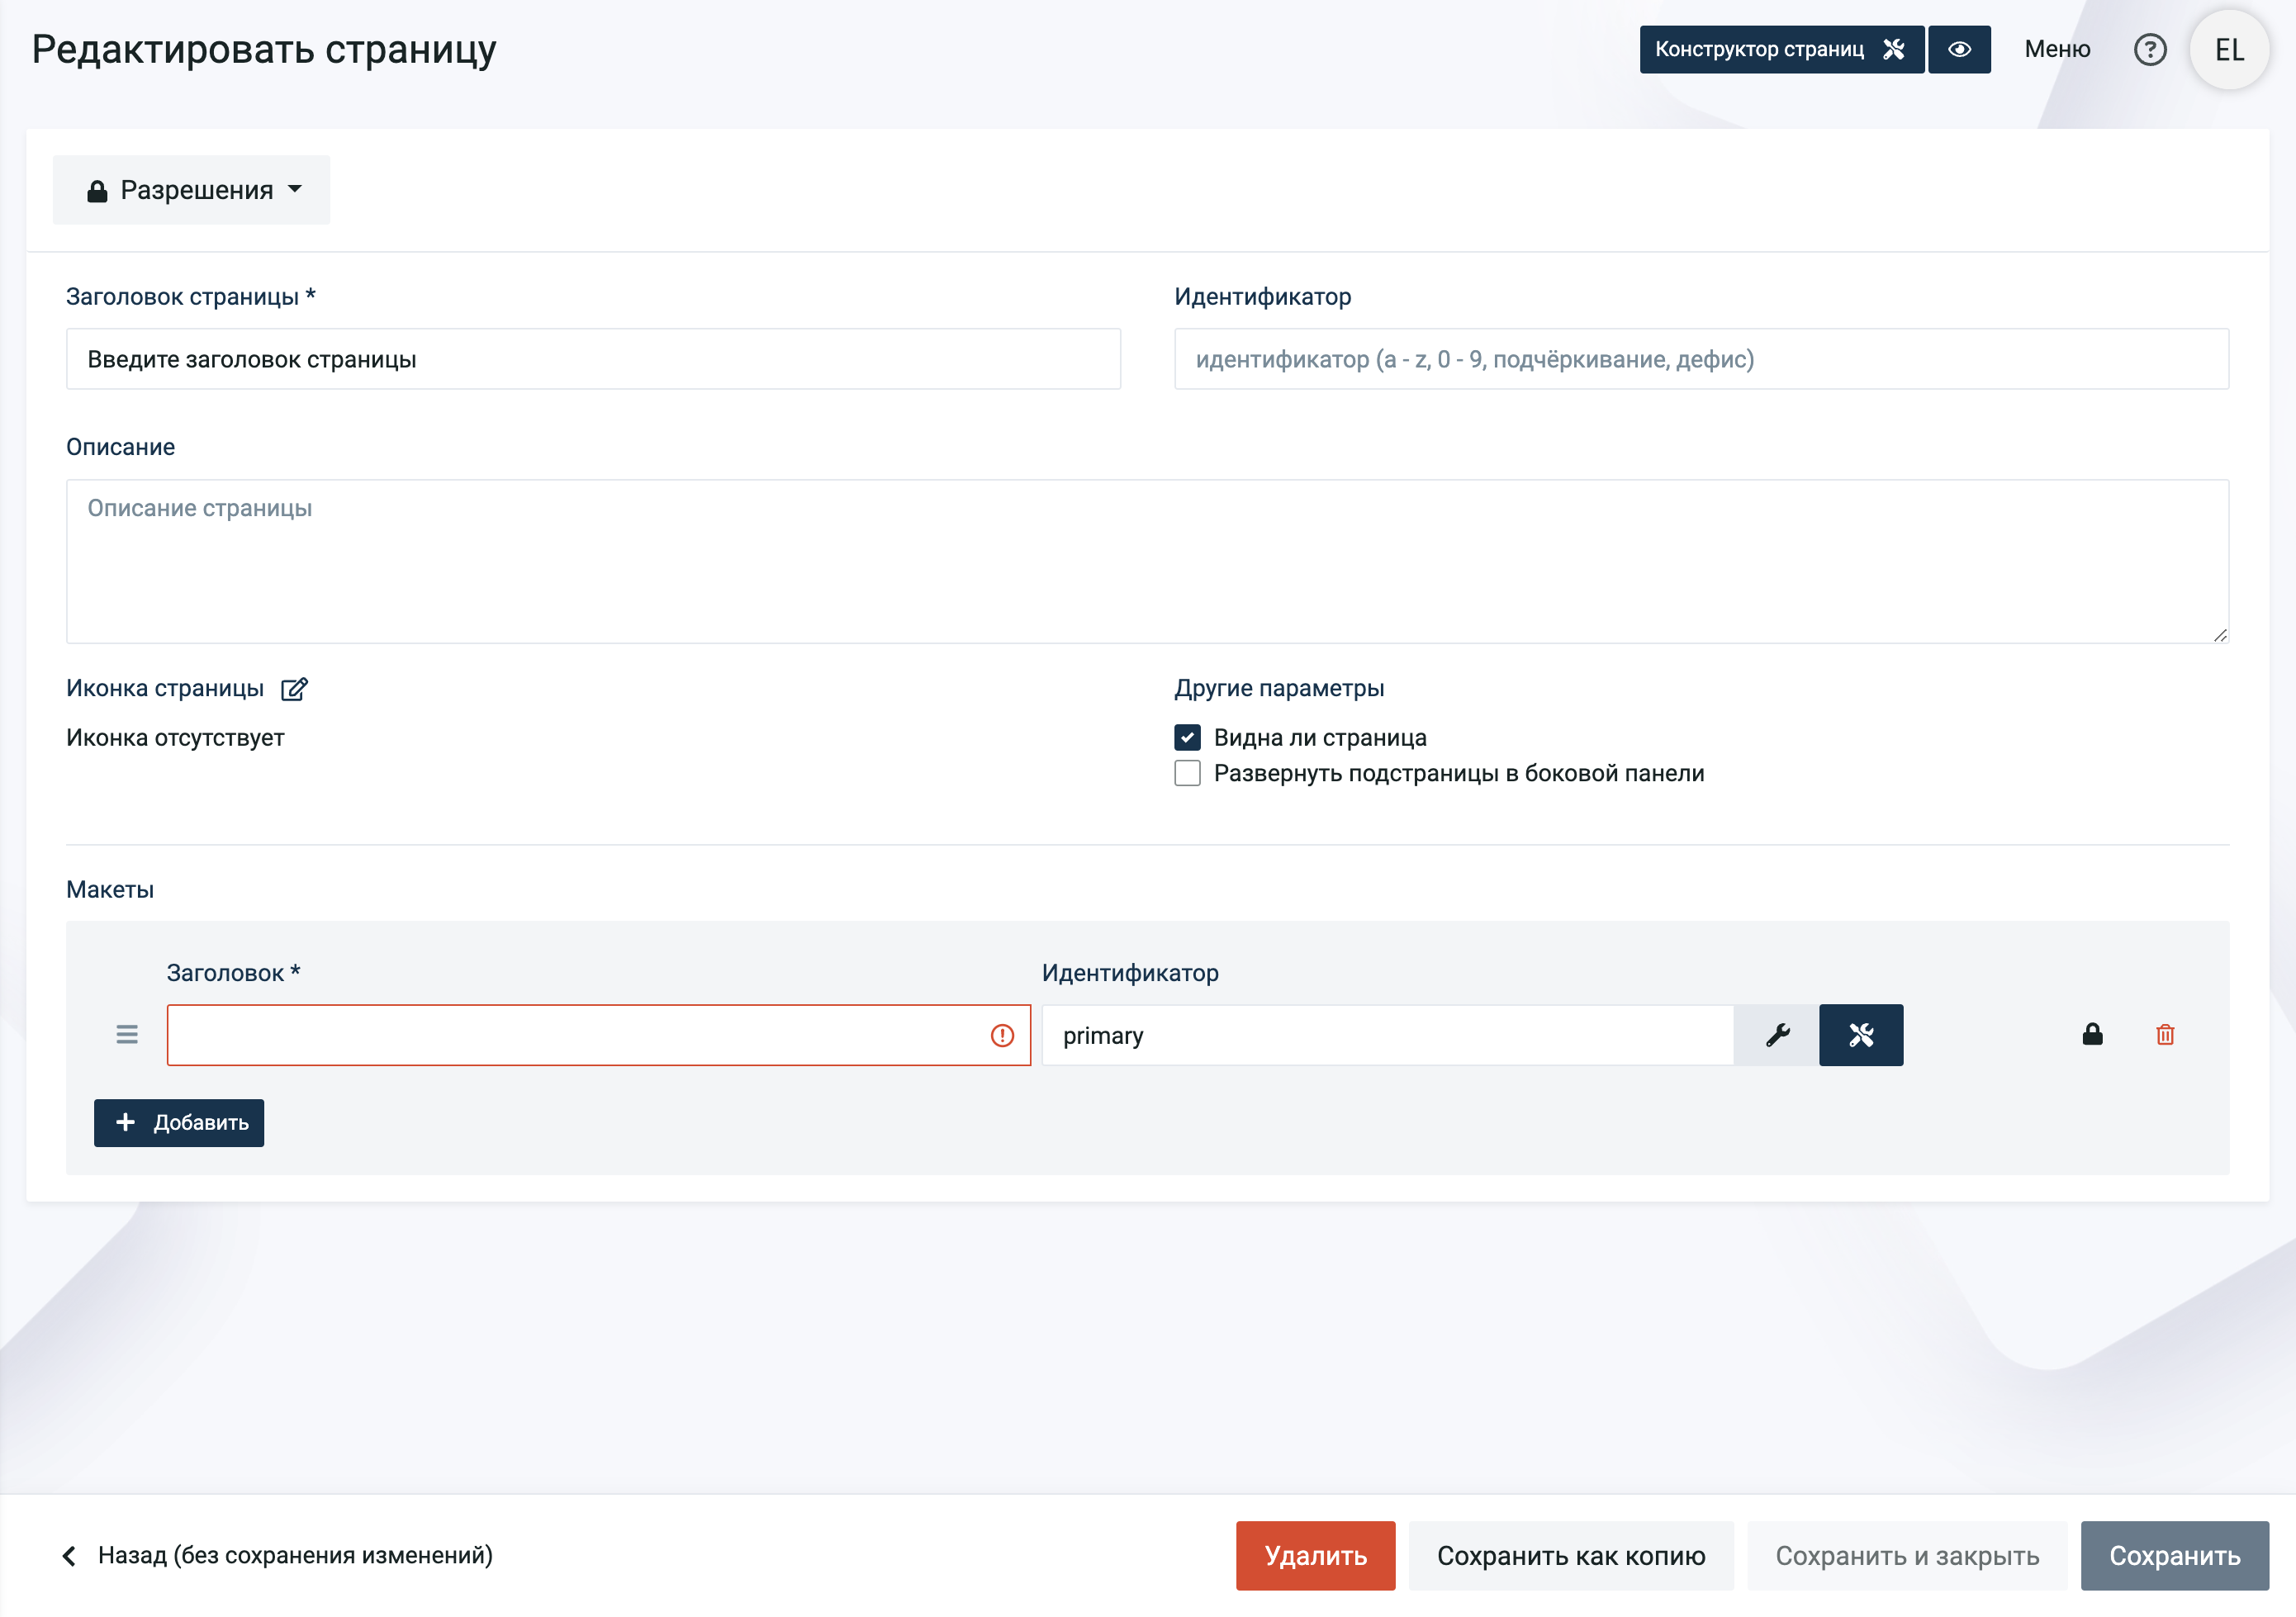
Task: Click into the Описание страницы textarea
Action: (1147, 561)
